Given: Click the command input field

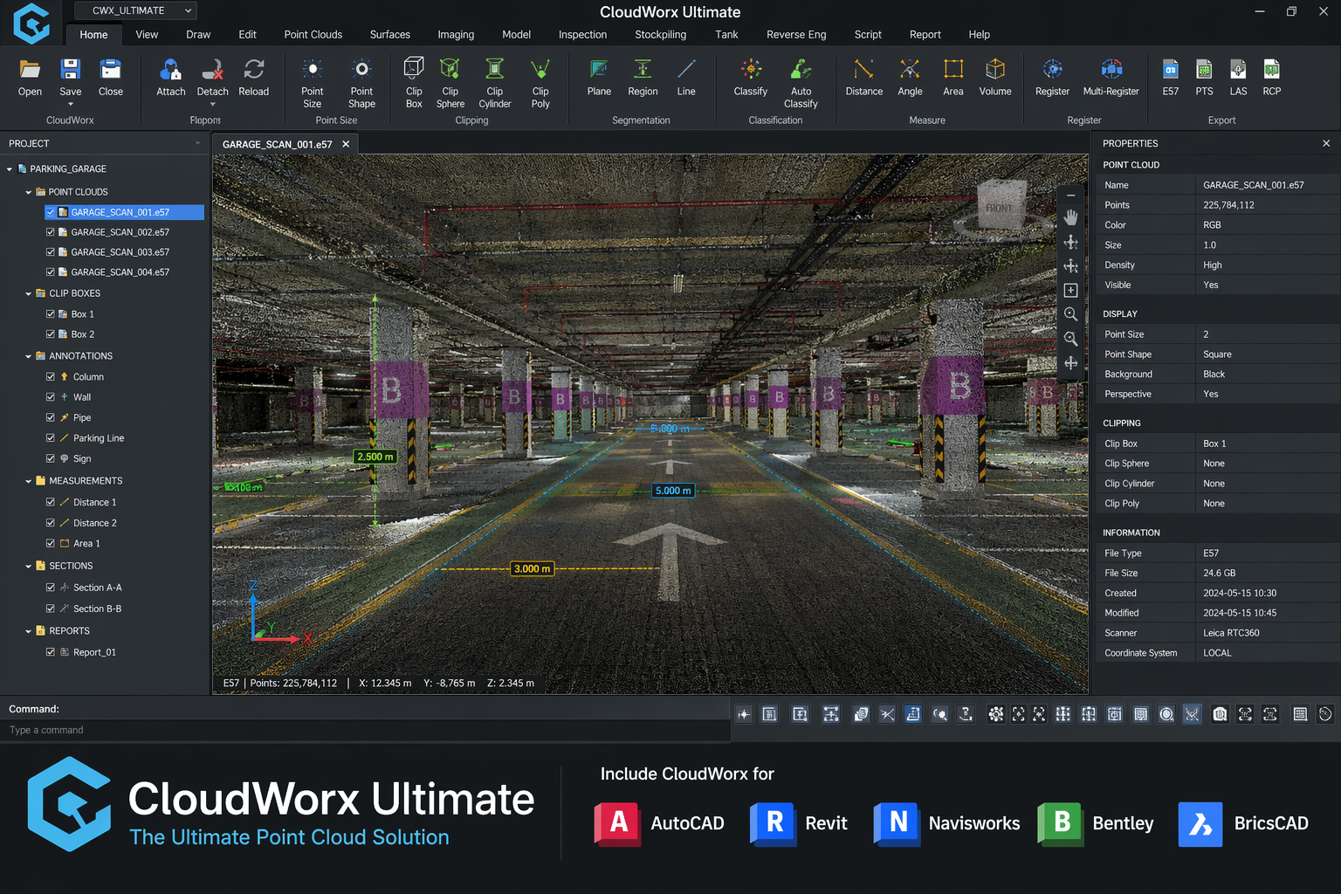Looking at the screenshot, I should (365, 730).
